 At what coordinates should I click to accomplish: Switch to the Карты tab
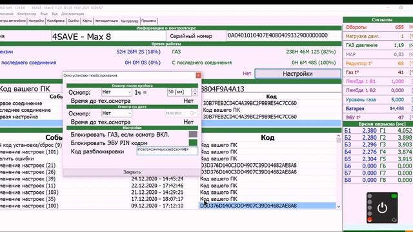click(x=87, y=21)
